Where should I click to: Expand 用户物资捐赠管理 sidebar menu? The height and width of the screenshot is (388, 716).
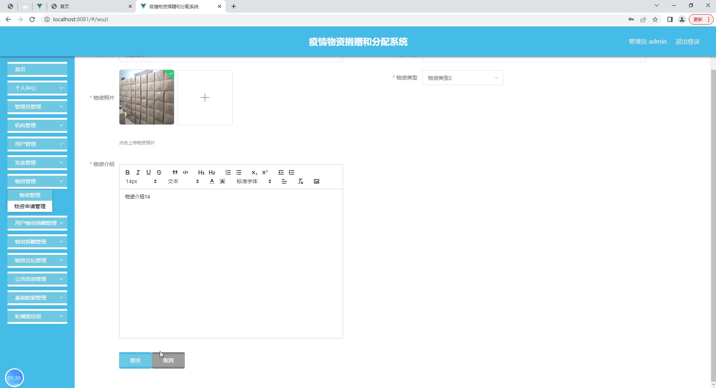(37, 223)
